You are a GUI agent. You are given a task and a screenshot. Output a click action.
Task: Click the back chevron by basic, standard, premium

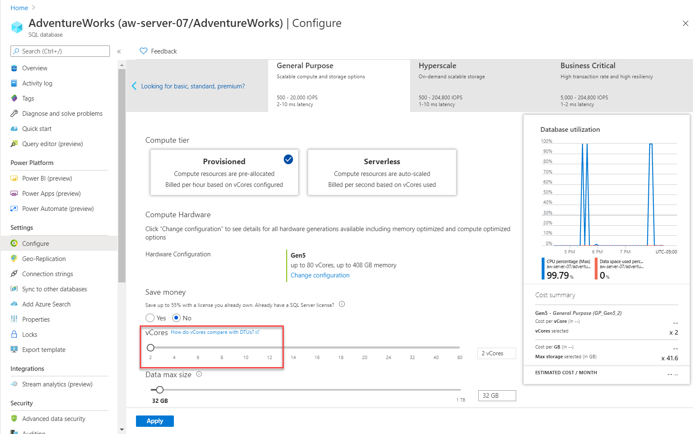(134, 86)
